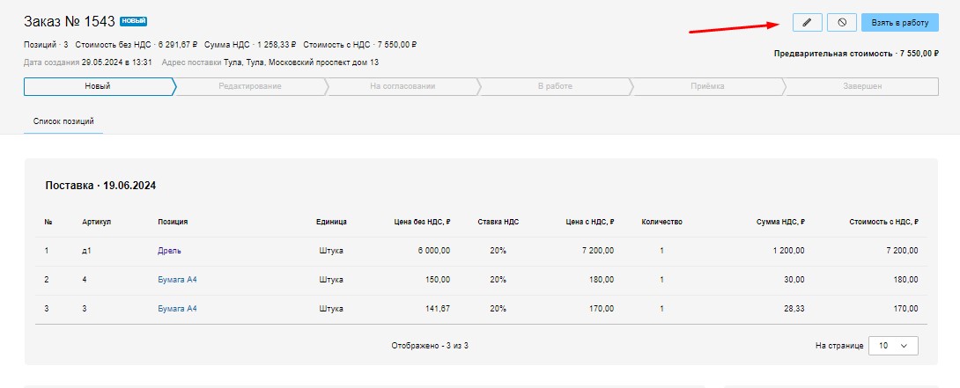Viewport: 960px width, 388px height.
Task: Open the "Дрель" position link
Action: coord(169,251)
